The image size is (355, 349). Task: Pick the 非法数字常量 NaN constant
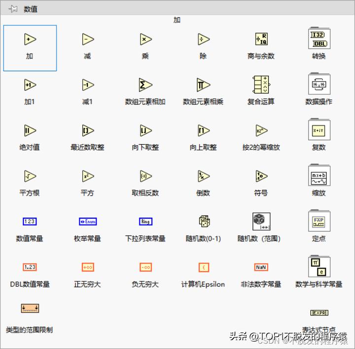tap(261, 267)
